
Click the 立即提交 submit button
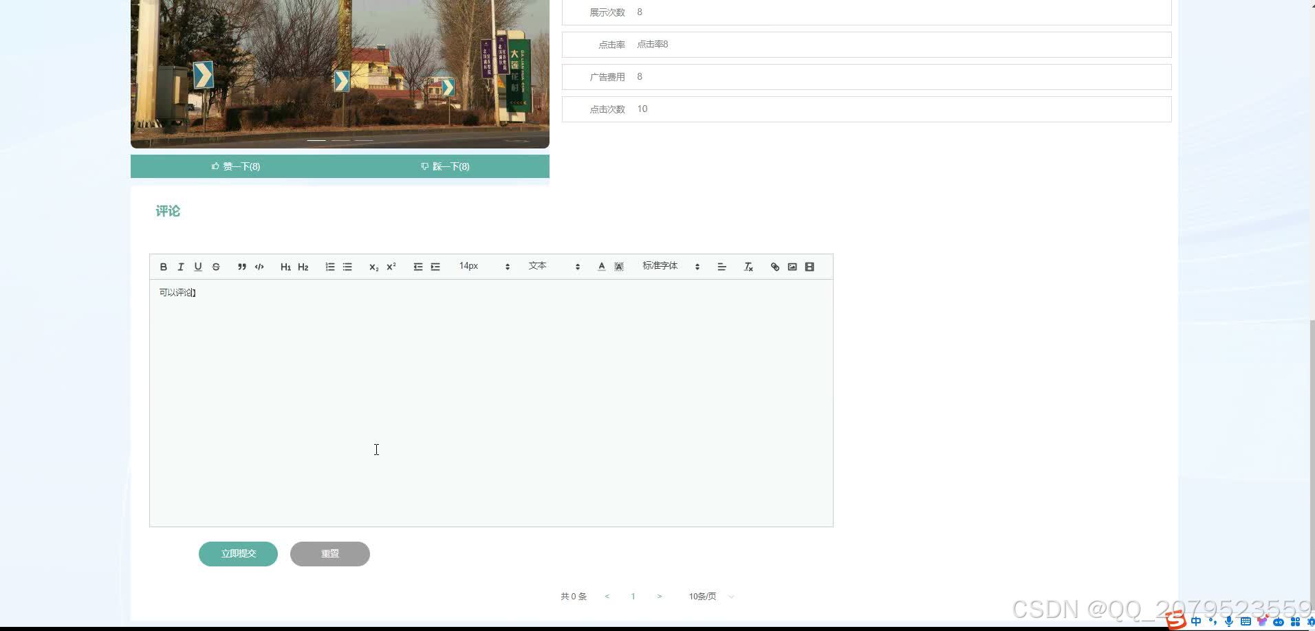pos(238,553)
